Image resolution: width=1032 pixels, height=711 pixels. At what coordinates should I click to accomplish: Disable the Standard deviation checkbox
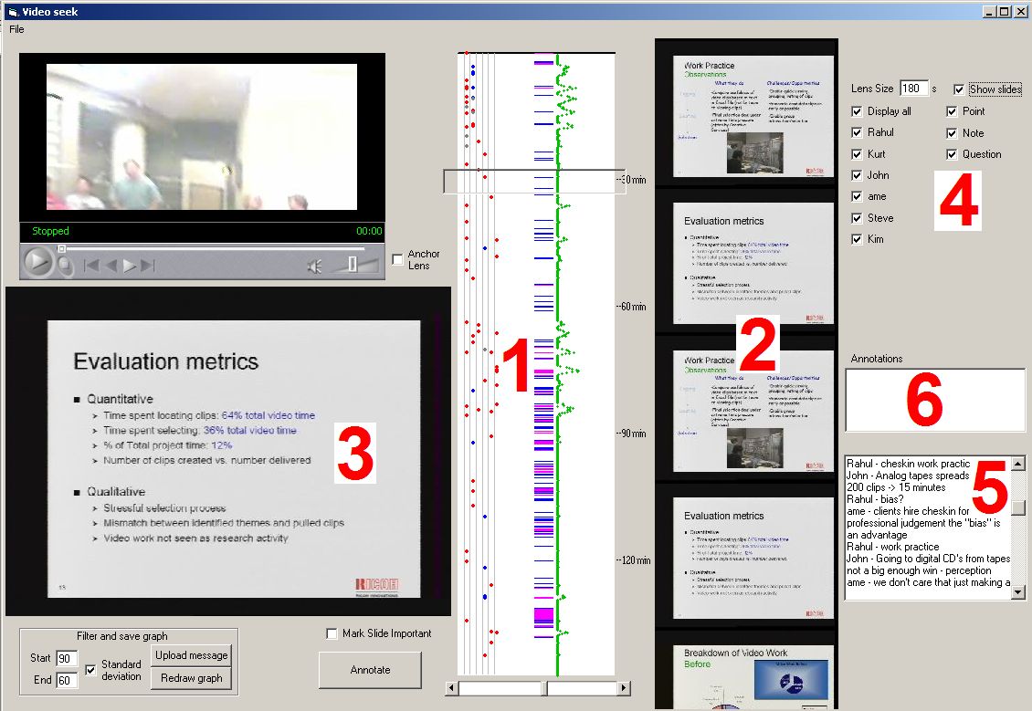pyautogui.click(x=90, y=670)
